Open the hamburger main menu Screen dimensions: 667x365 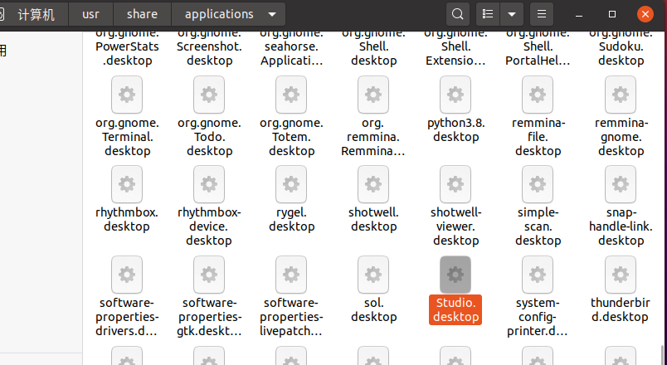click(x=542, y=14)
